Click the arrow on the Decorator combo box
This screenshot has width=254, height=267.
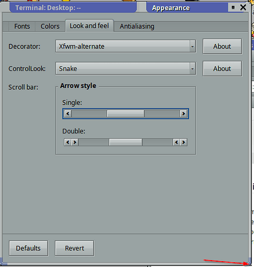[192, 46]
